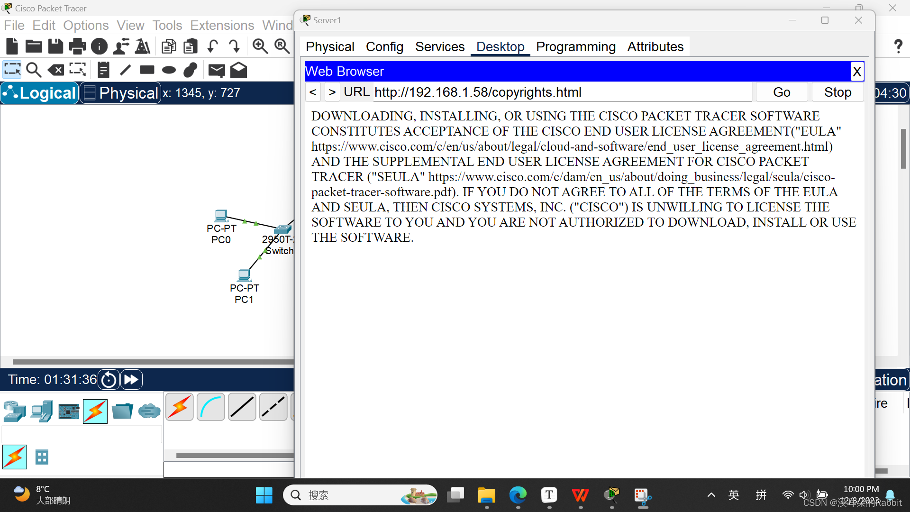This screenshot has height=512, width=910.
Task: Add a complex PDU open envelope
Action: [238, 70]
